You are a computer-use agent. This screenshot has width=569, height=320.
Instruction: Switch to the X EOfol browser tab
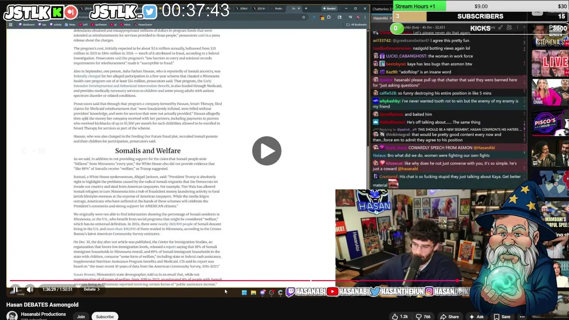coord(242,8)
